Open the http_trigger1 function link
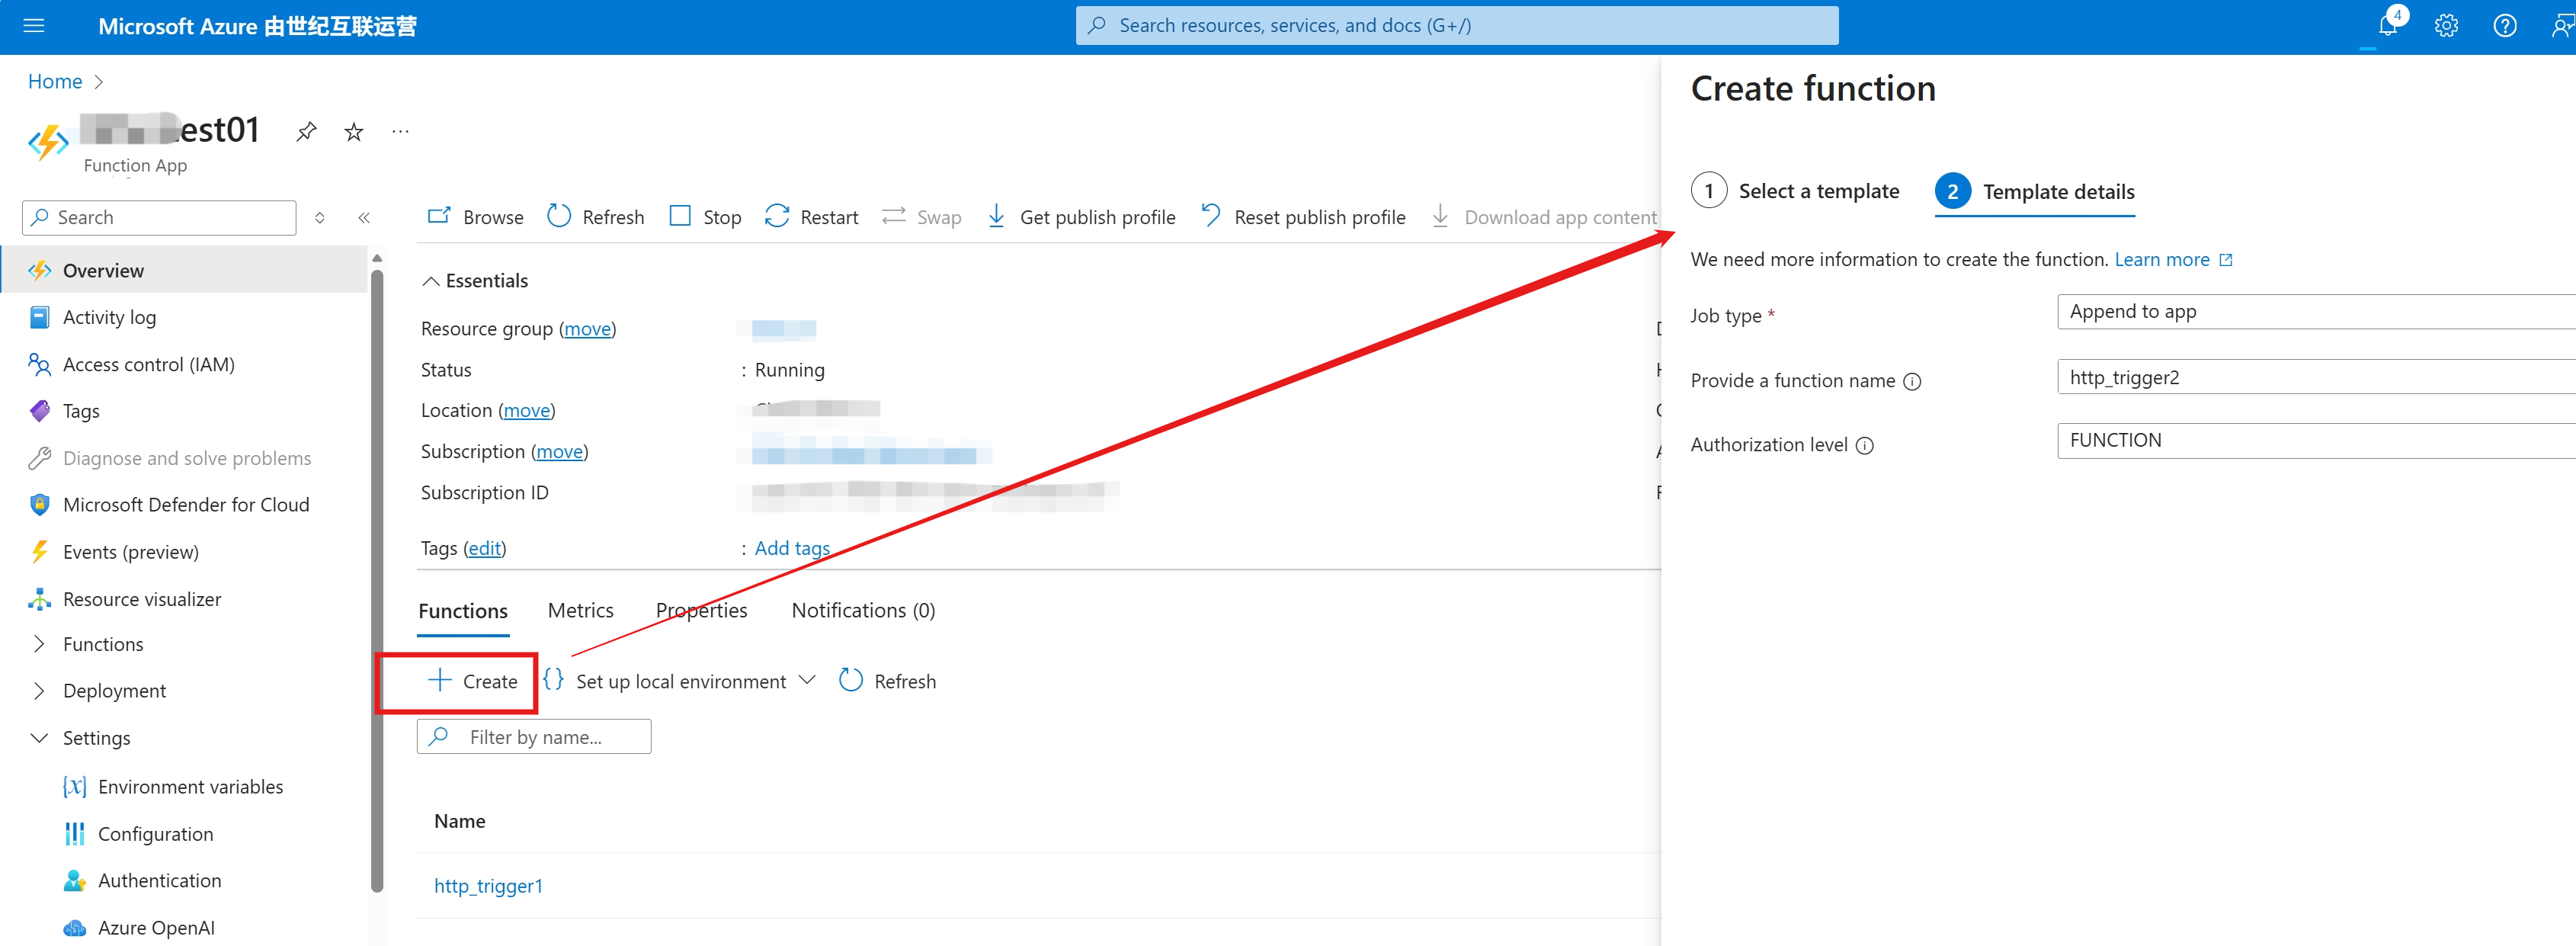2576x946 pixels. coord(488,885)
